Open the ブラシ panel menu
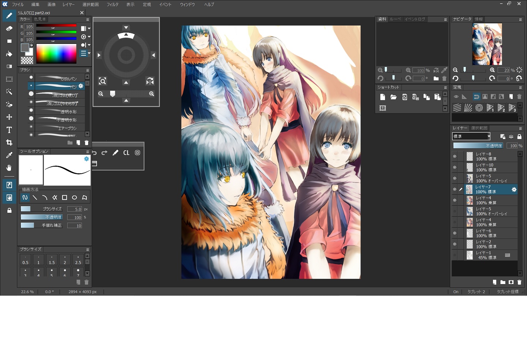Screen dimensions: 527x340 [87, 70]
